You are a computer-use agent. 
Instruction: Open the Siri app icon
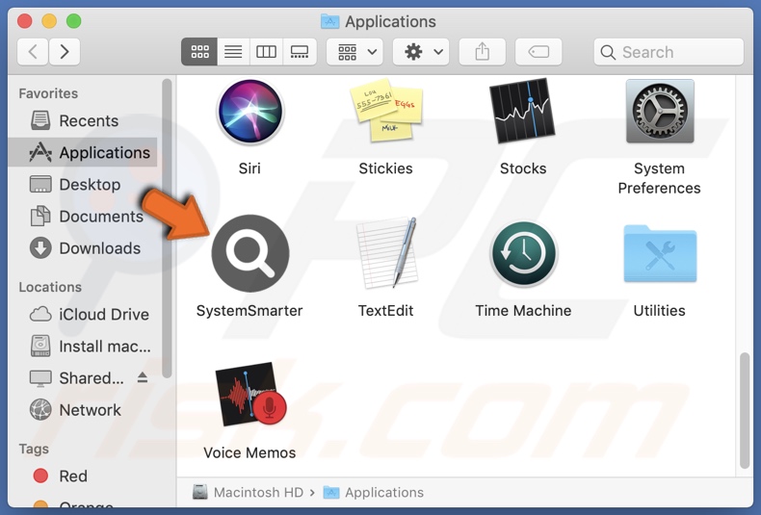249,112
